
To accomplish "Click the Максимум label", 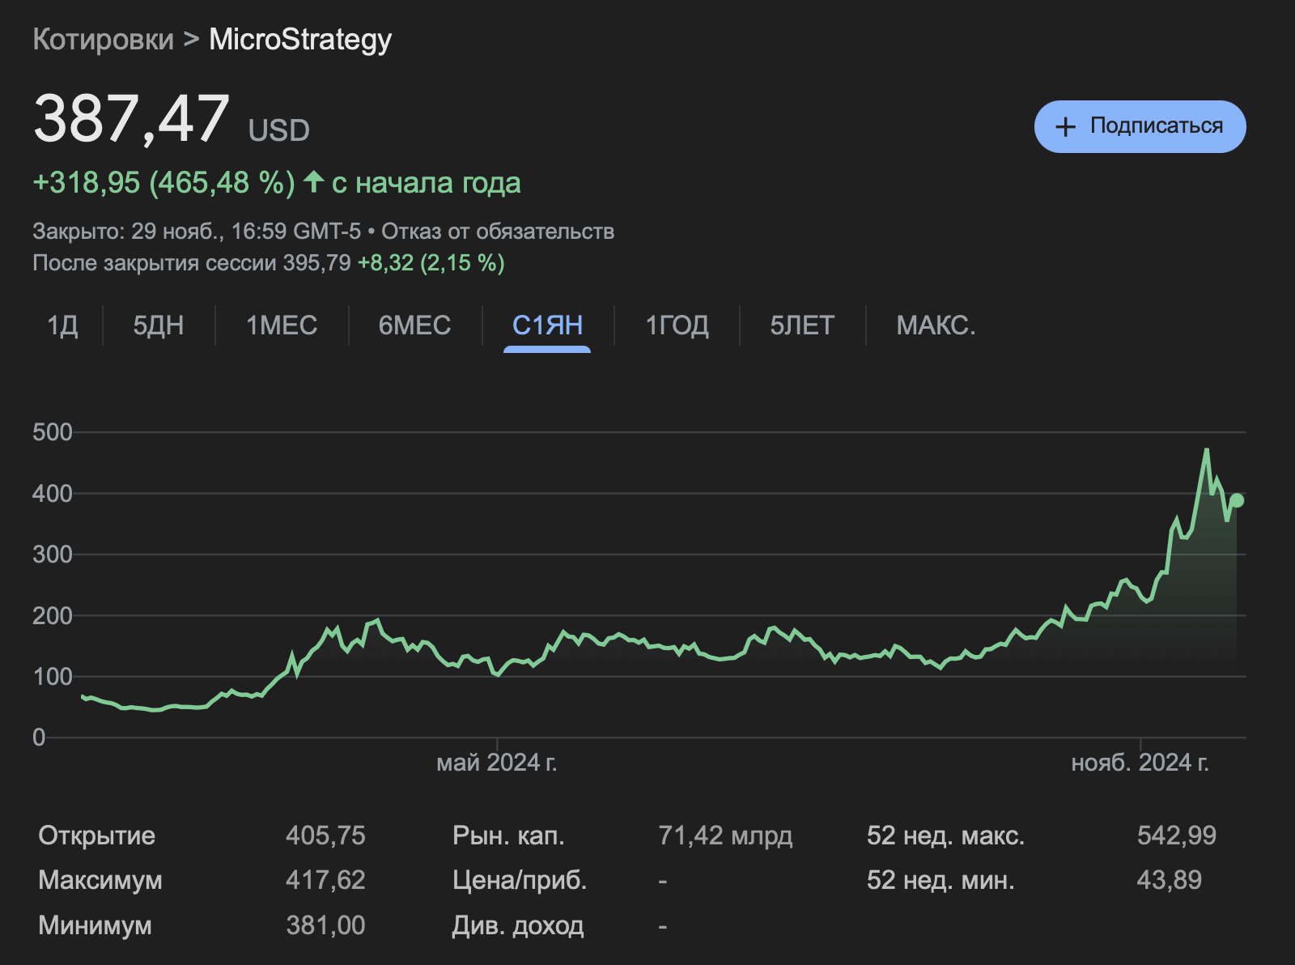I will (x=100, y=880).
